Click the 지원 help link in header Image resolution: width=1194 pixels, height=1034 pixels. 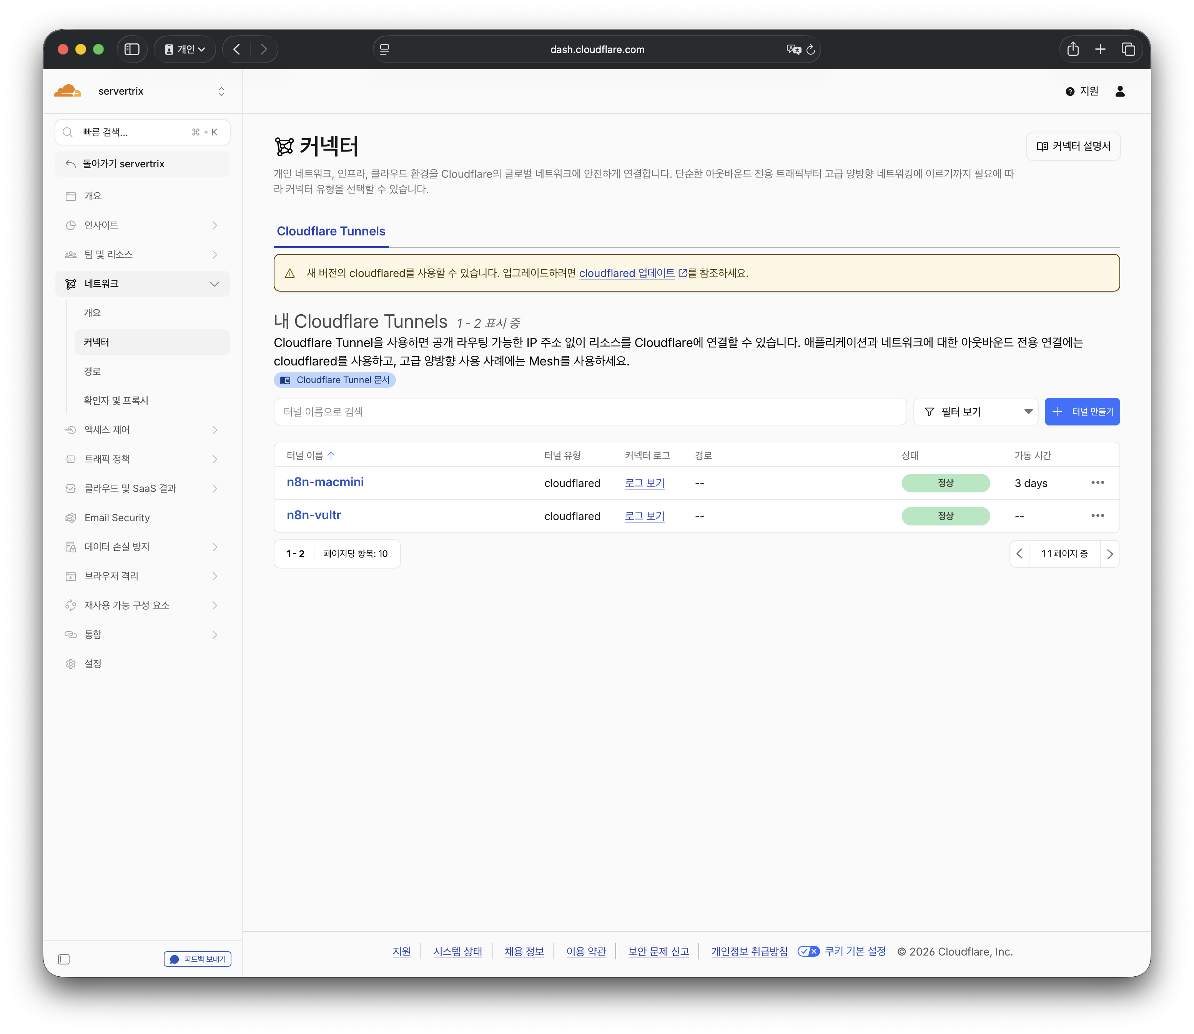coord(1082,91)
